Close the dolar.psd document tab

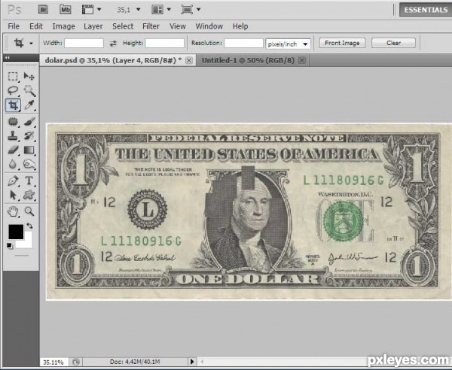189,60
